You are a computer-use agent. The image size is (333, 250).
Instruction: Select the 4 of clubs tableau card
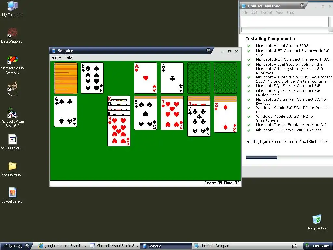click(x=66, y=111)
